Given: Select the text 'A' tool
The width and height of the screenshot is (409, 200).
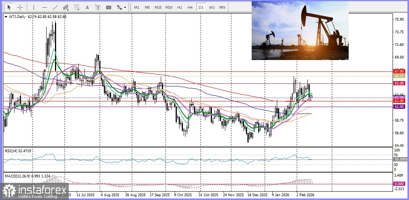Looking at the screenshot, I should 87,7.
